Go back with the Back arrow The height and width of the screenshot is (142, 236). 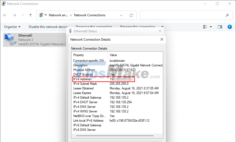(x=5, y=15)
